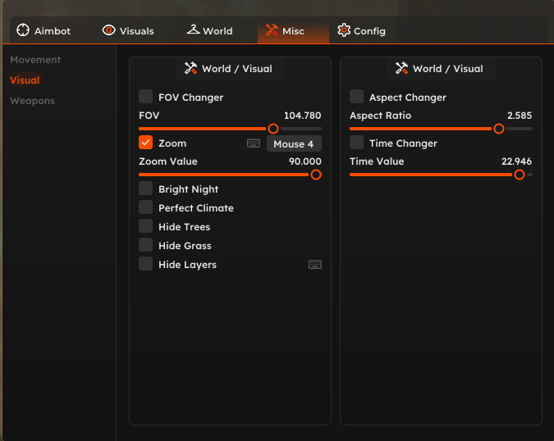554x441 pixels.
Task: Click the crosshair icon on the Aimbot tab
Action: (x=23, y=30)
